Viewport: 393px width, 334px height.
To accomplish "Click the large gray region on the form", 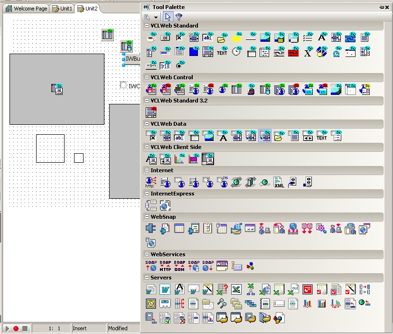I will point(57,89).
